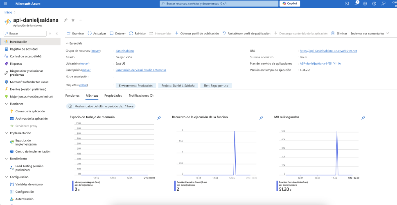Change the 1 hora time period filter
The width and height of the screenshot is (397, 205).
click(100, 106)
